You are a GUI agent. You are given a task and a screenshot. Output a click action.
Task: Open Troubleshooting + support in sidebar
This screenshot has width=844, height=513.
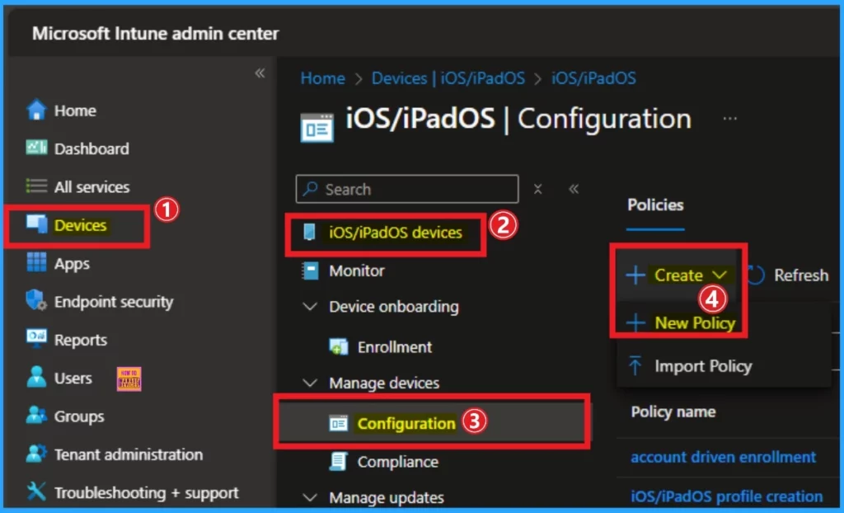147,493
